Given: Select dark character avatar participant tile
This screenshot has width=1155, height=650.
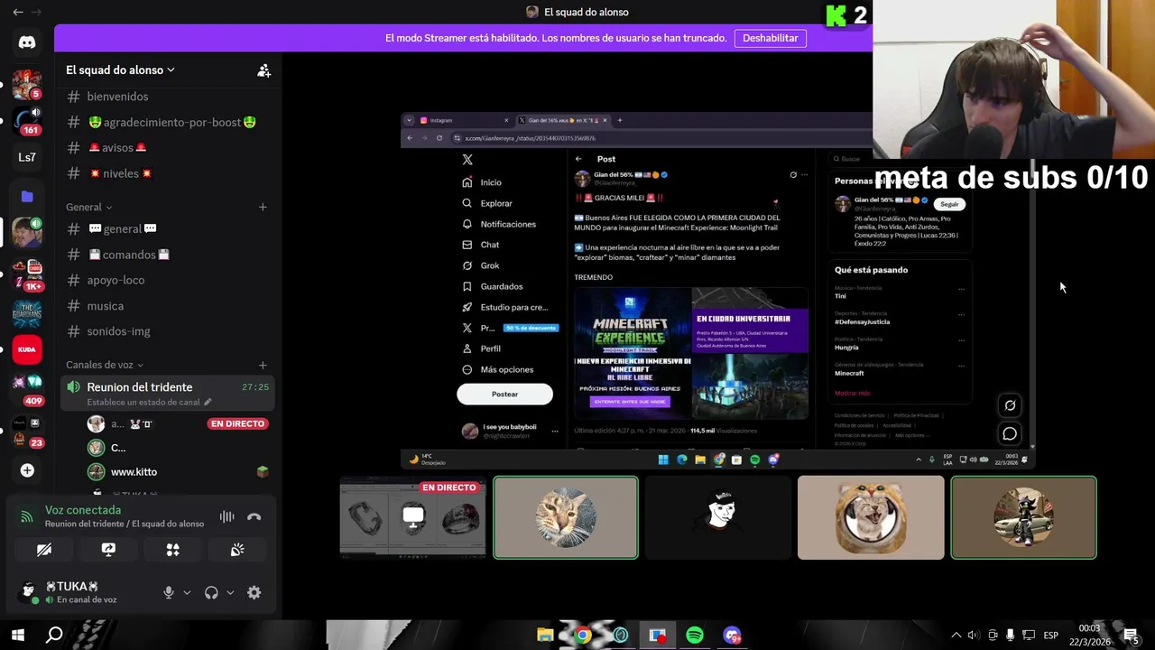Looking at the screenshot, I should pos(1023,517).
